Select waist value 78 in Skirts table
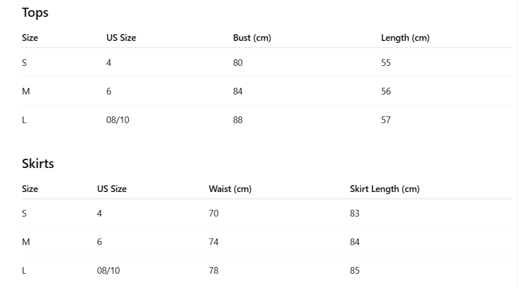Screen dimensions: 518x289 point(213,271)
